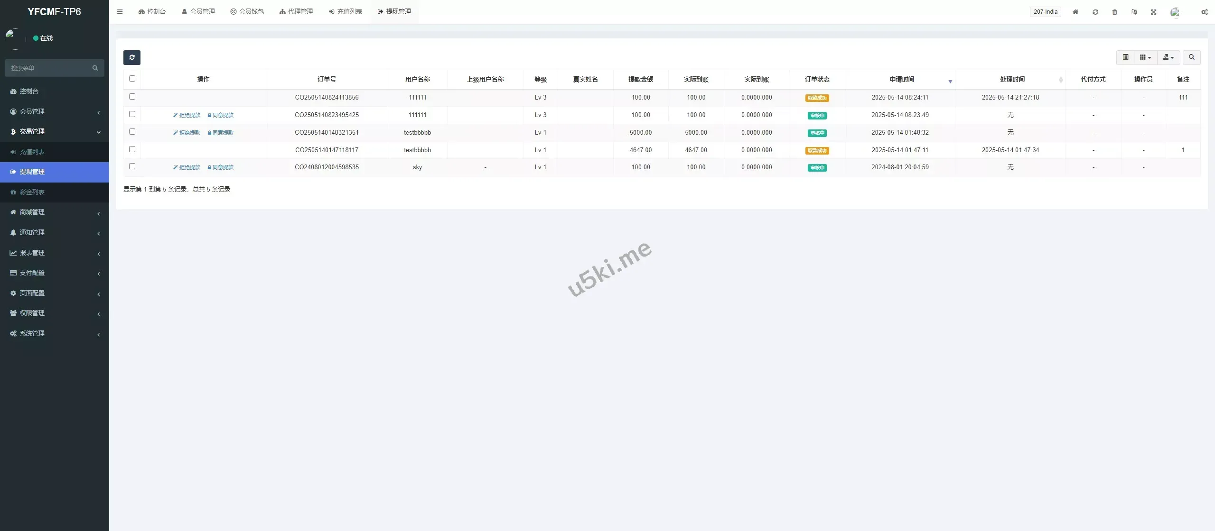Click the 审核中 status badge for testbbbbb's 5000 order

[817, 133]
